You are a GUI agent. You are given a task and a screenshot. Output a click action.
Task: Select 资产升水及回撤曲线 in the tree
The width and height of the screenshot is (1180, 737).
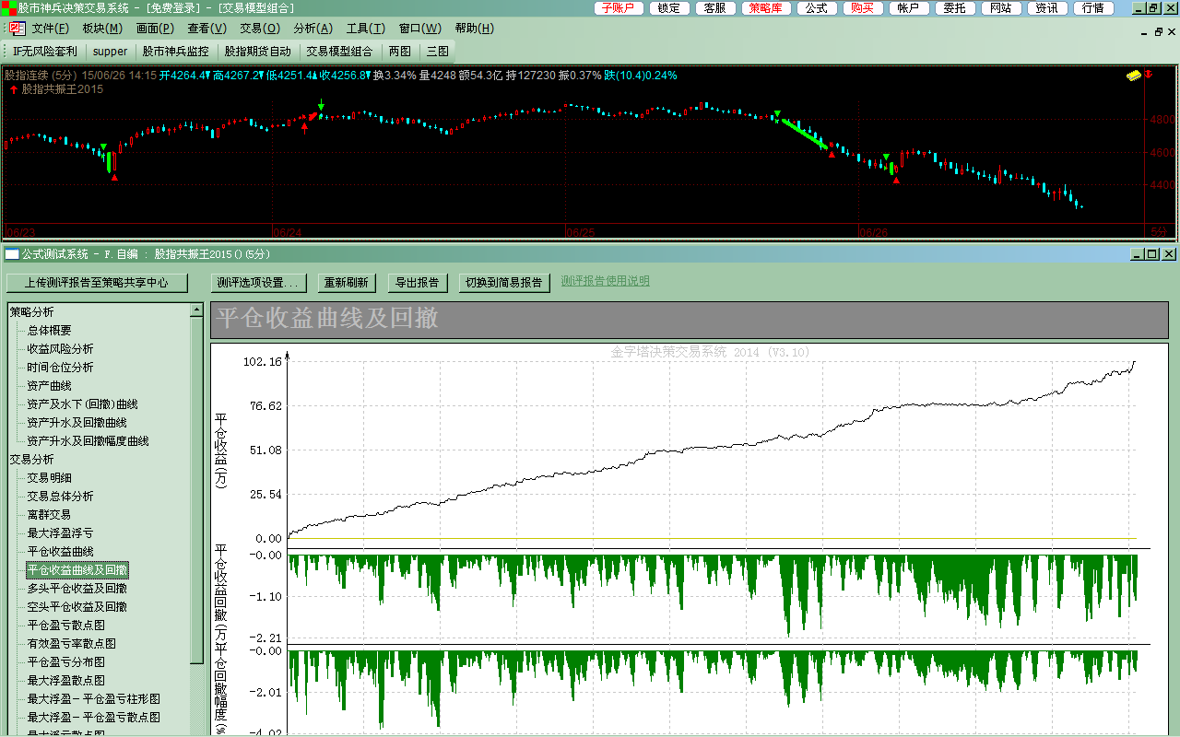tap(77, 423)
